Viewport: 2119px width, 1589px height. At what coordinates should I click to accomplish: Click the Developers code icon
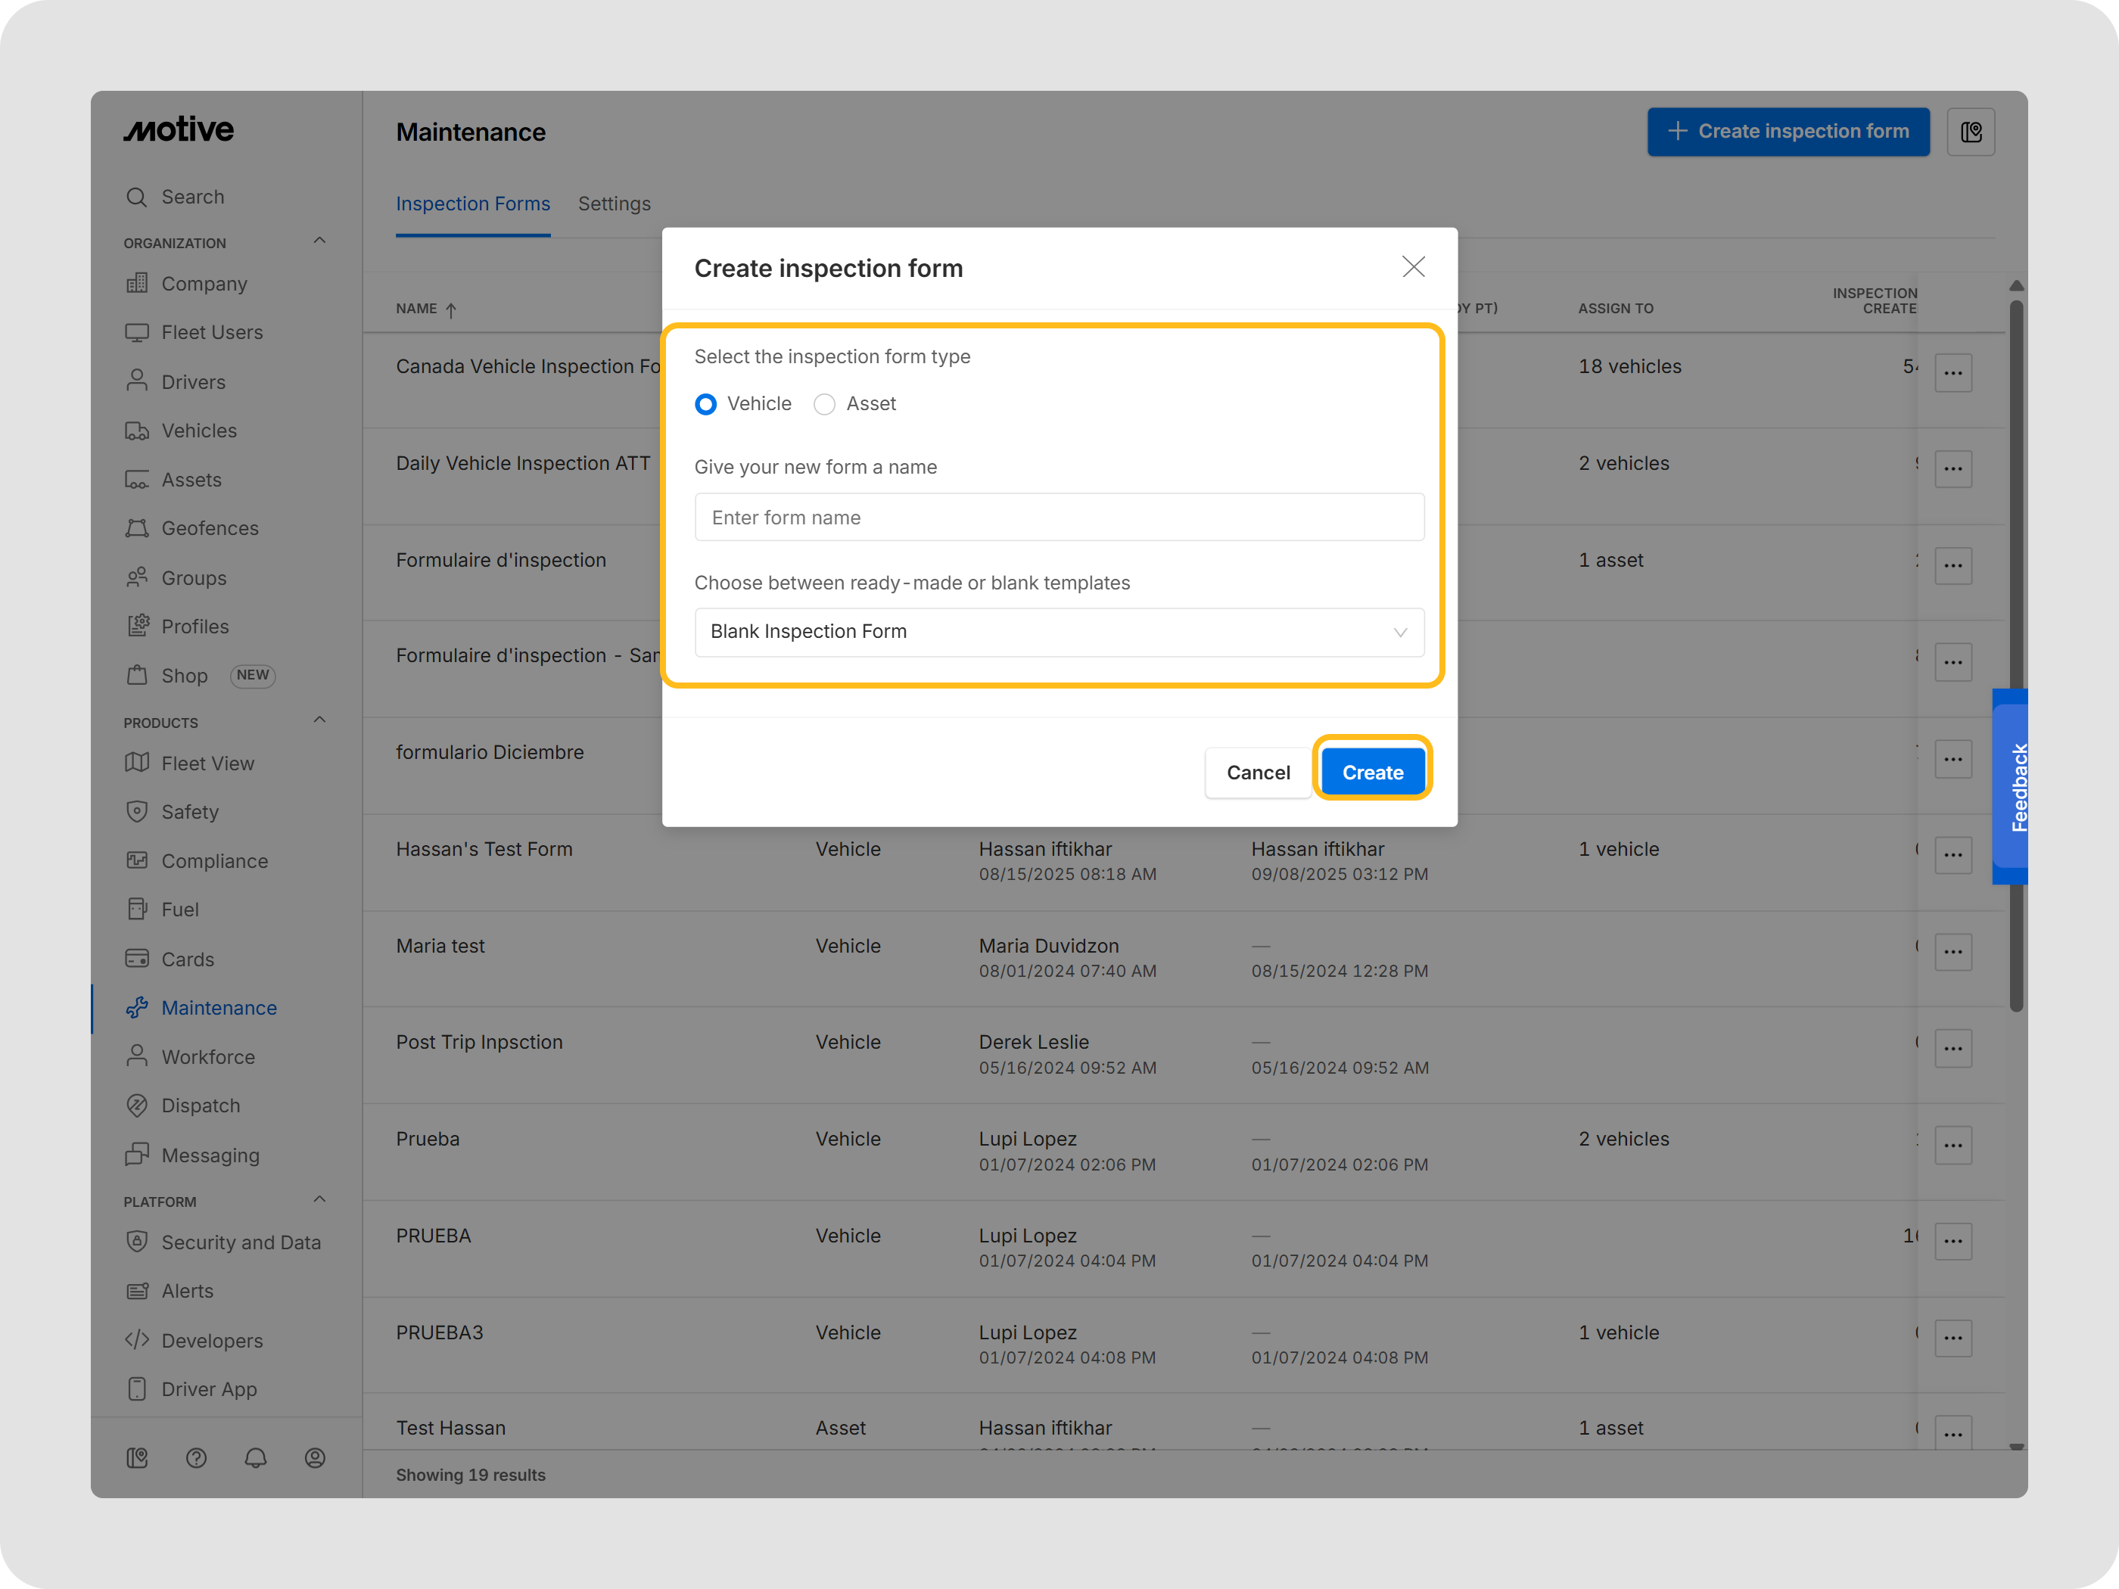coord(137,1340)
